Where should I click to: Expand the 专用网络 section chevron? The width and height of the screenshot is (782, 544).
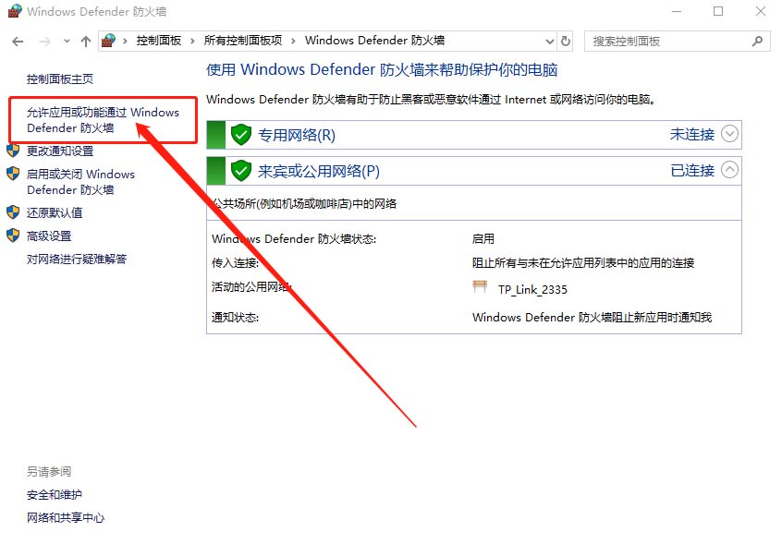(729, 134)
